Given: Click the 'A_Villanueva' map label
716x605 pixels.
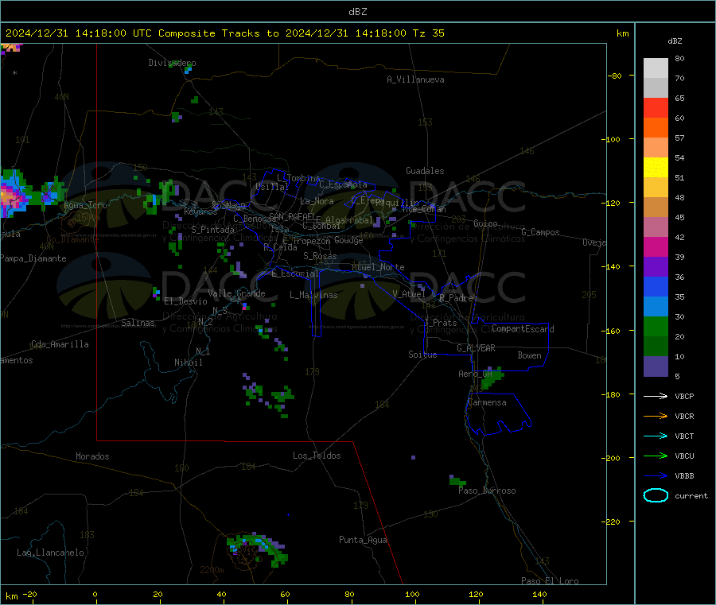Looking at the screenshot, I should pyautogui.click(x=415, y=80).
